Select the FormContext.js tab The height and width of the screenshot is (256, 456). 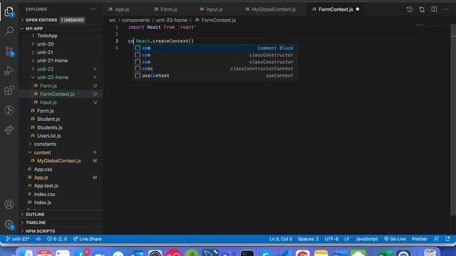click(x=336, y=9)
